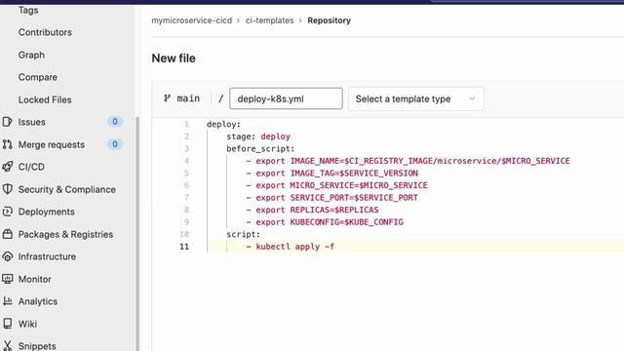This screenshot has height=351, width=624.
Task: Click the template type dropdown chevron
Action: (x=472, y=98)
